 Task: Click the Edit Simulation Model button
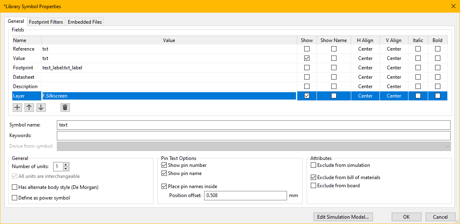pyautogui.click(x=343, y=217)
